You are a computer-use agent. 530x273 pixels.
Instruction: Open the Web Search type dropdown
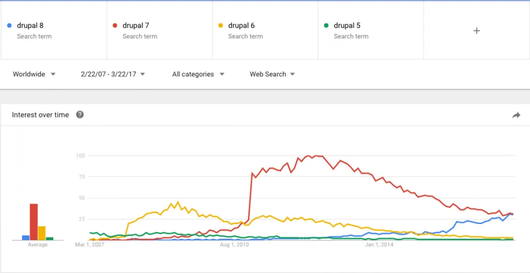272,74
